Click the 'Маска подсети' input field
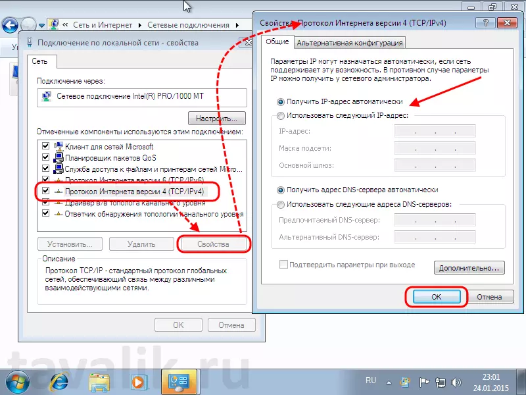The width and height of the screenshot is (526, 395). [435, 149]
